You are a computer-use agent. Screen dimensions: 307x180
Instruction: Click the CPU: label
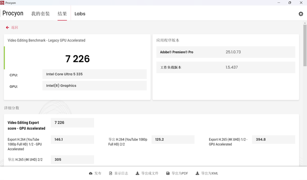pos(13,75)
